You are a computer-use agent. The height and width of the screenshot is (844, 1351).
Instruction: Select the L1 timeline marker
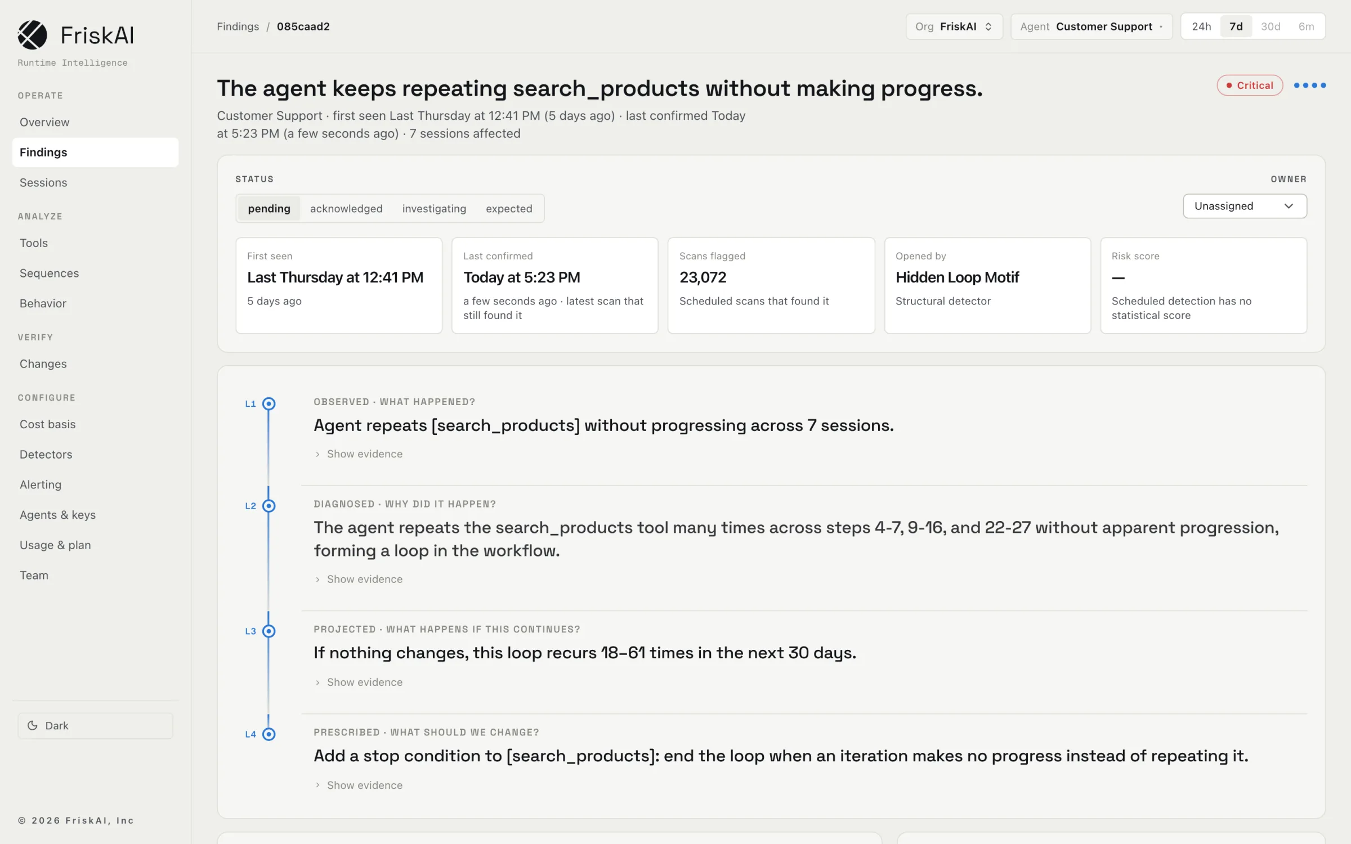tap(269, 403)
